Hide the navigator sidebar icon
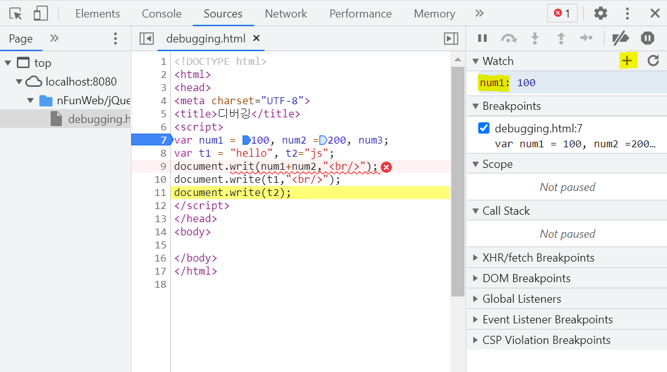The width and height of the screenshot is (667, 372). 146,39
